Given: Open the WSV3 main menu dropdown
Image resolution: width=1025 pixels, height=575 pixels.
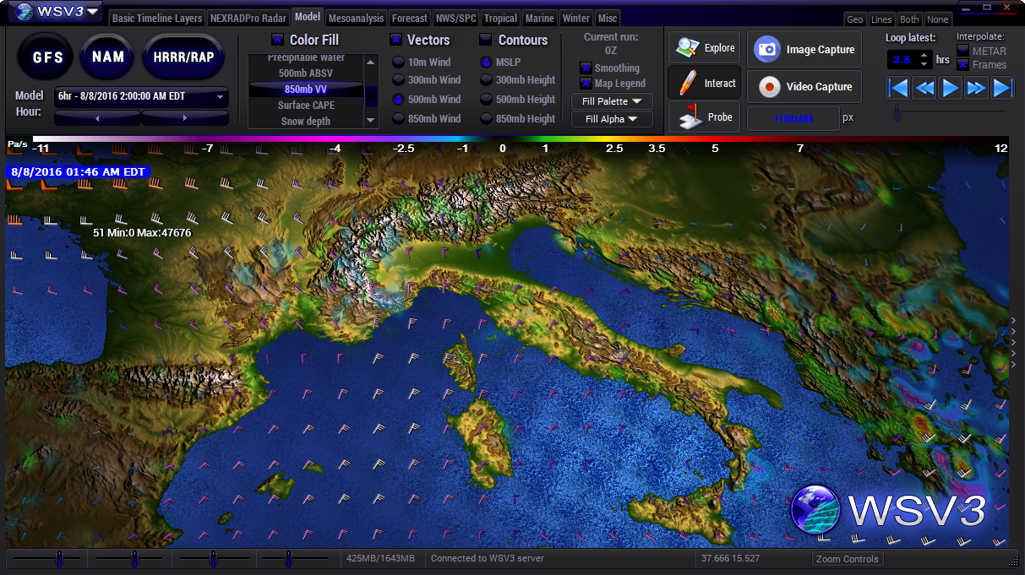Looking at the screenshot, I should (x=57, y=12).
